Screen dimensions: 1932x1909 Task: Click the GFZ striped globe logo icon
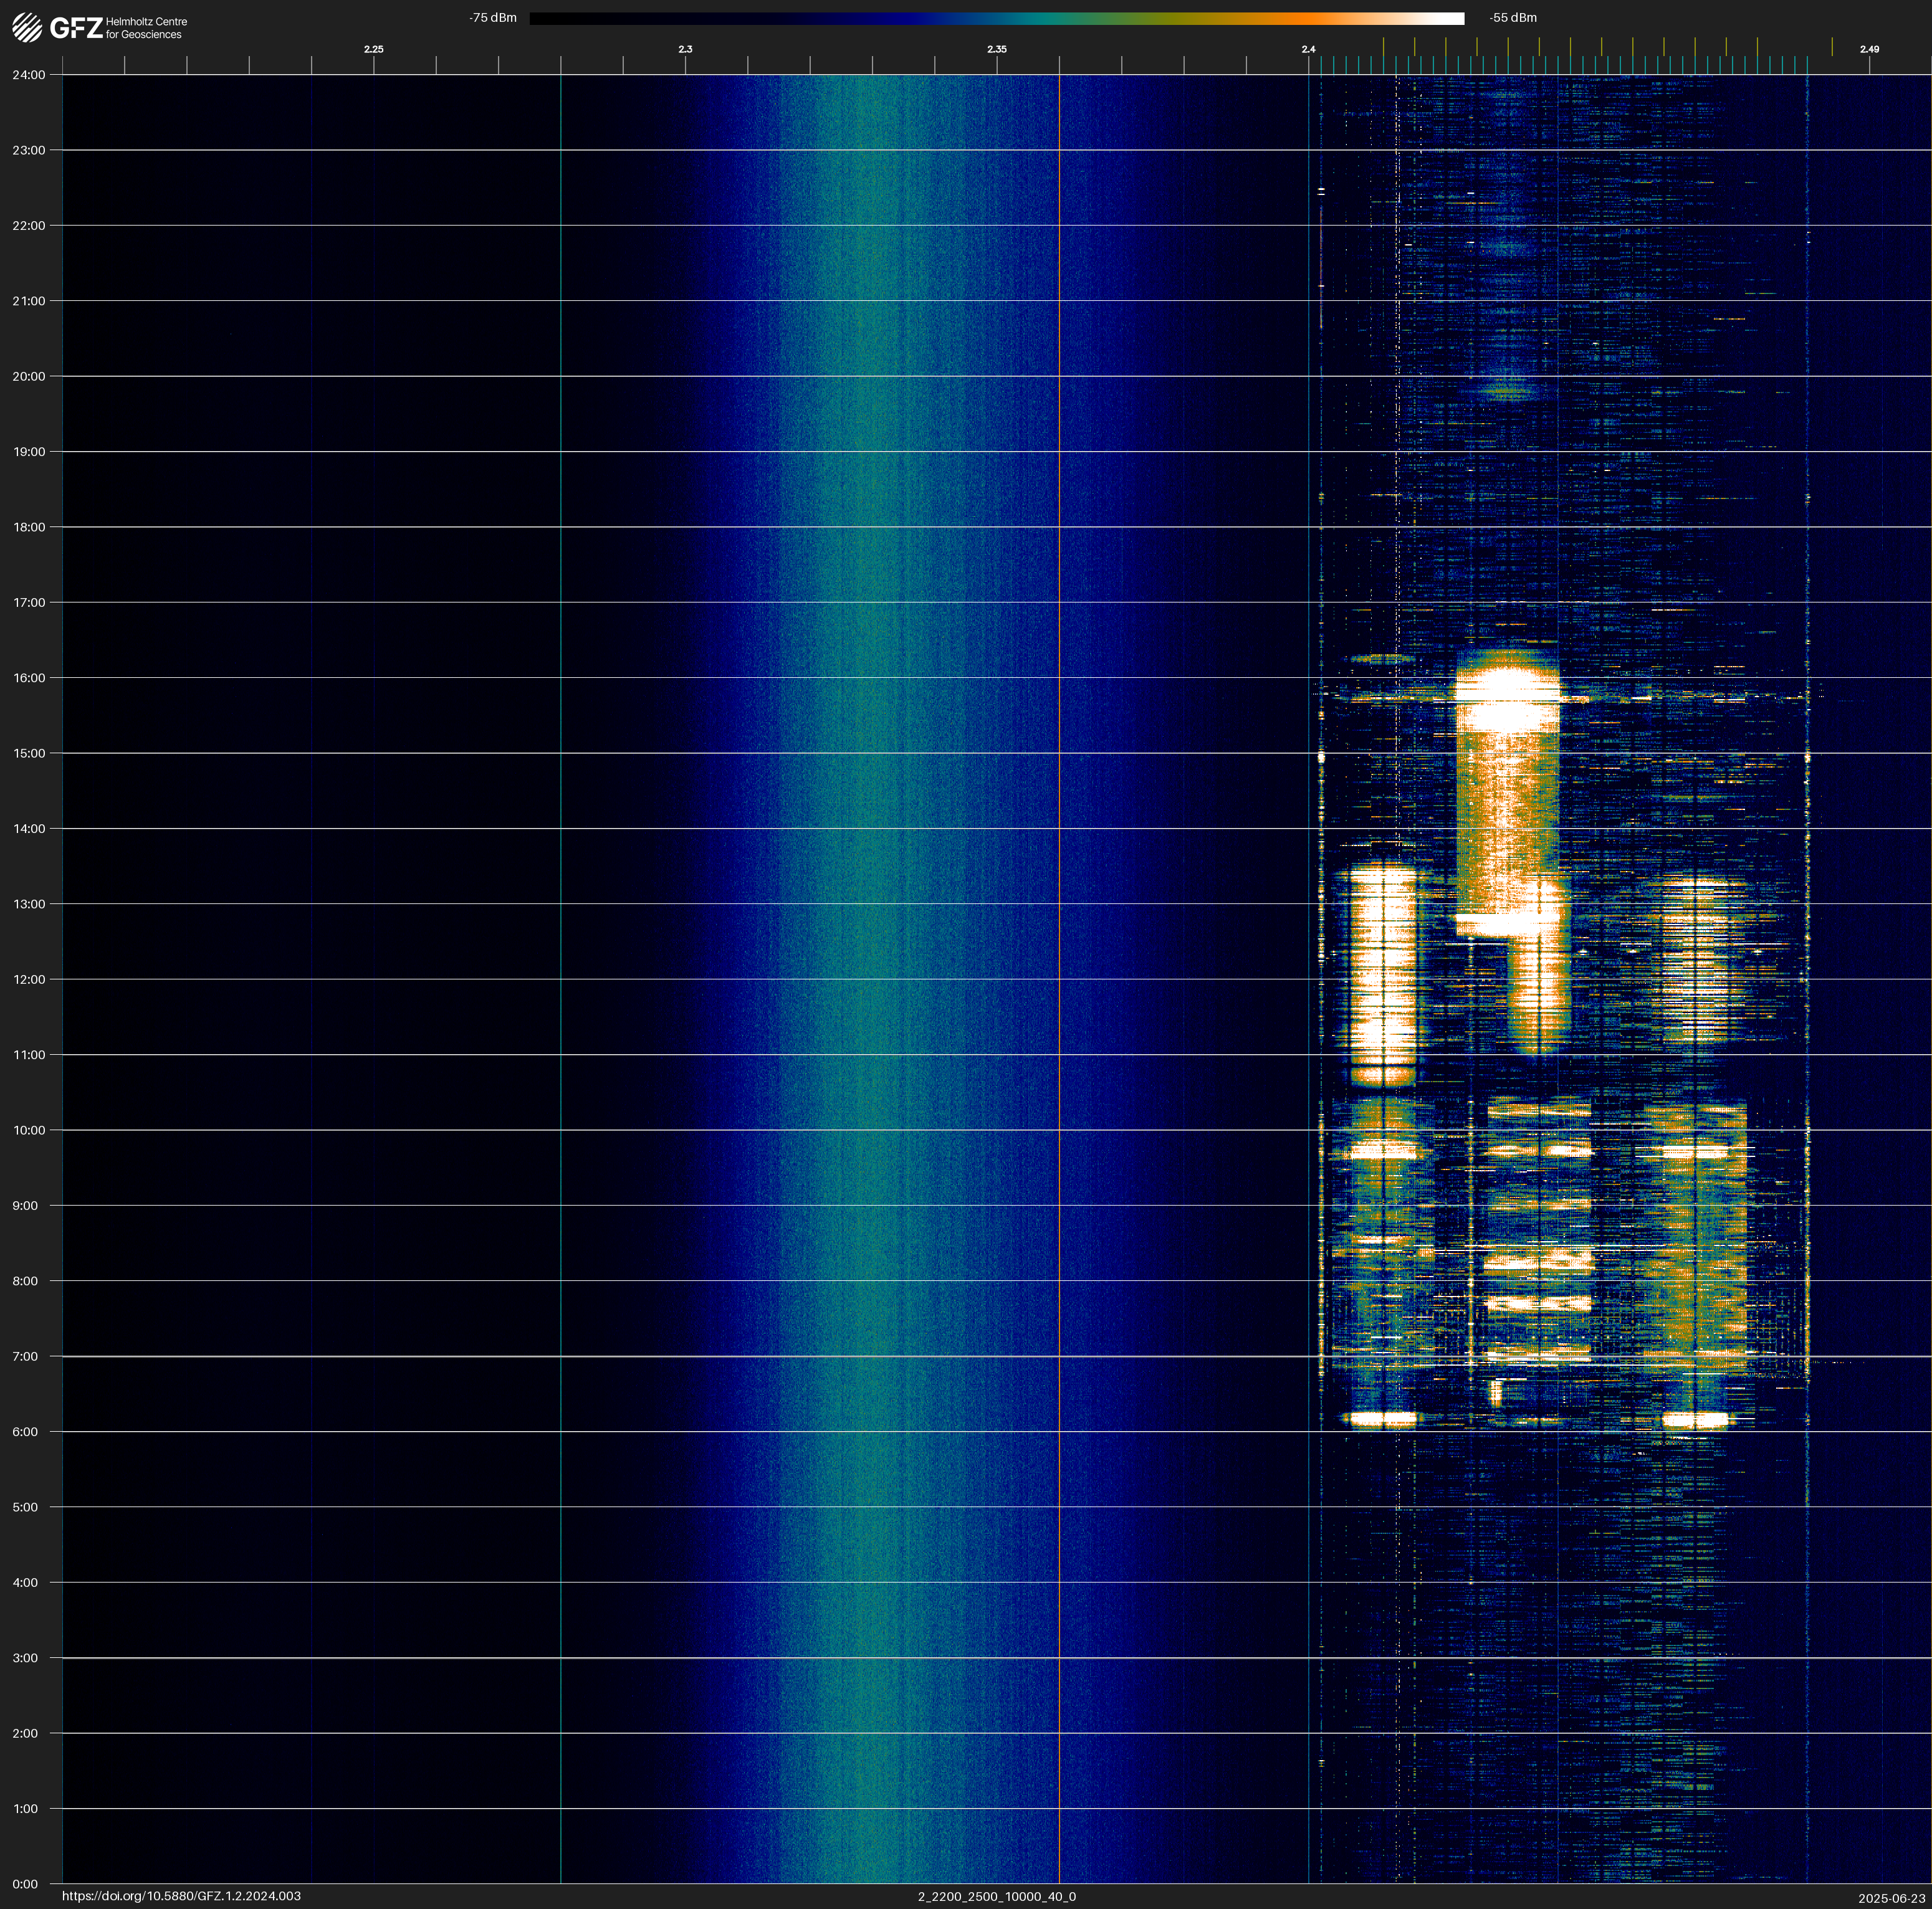27,28
